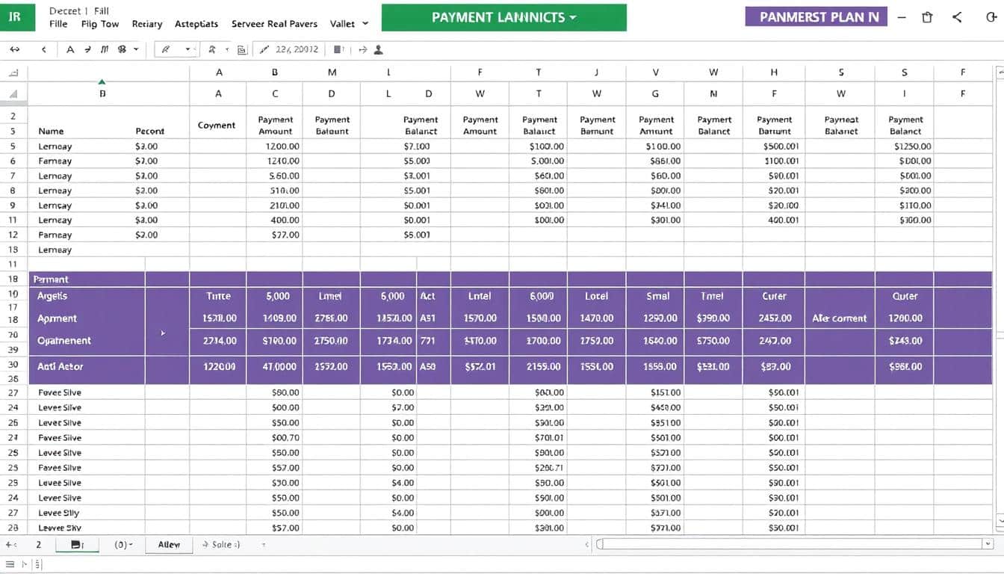
Task: Open the pen style dropdown arrow
Action: click(188, 49)
